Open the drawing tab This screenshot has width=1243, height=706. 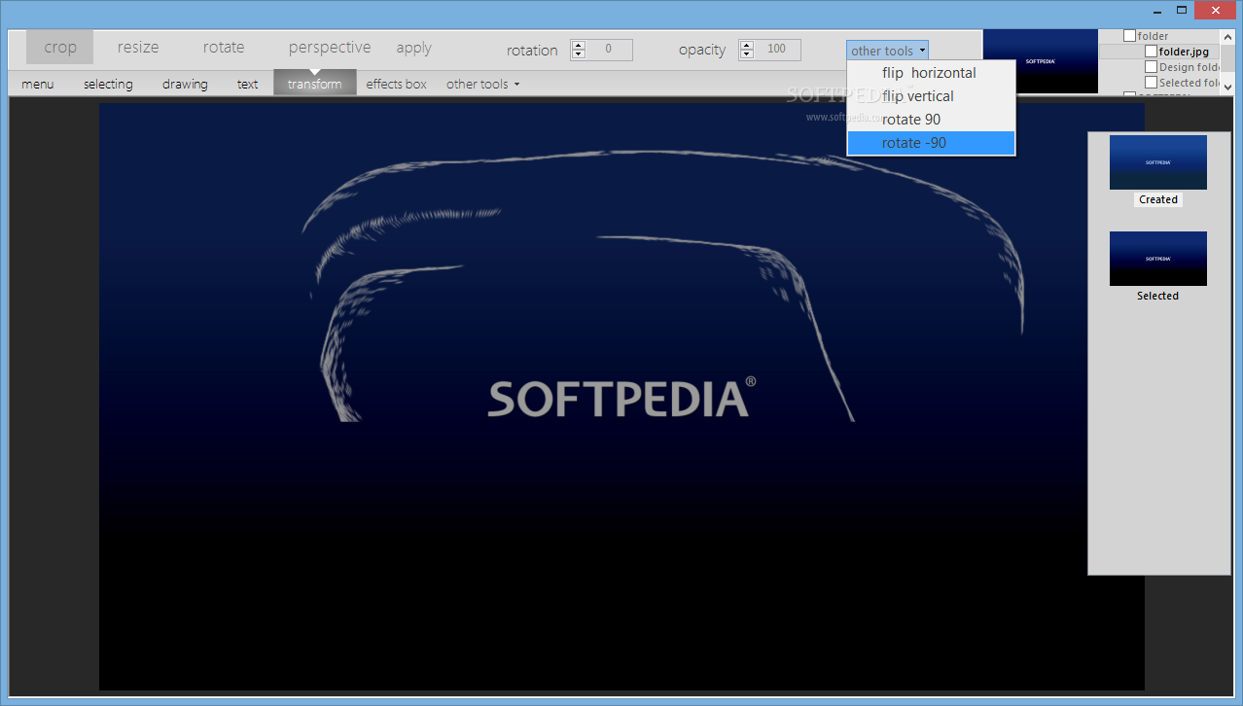coord(185,85)
